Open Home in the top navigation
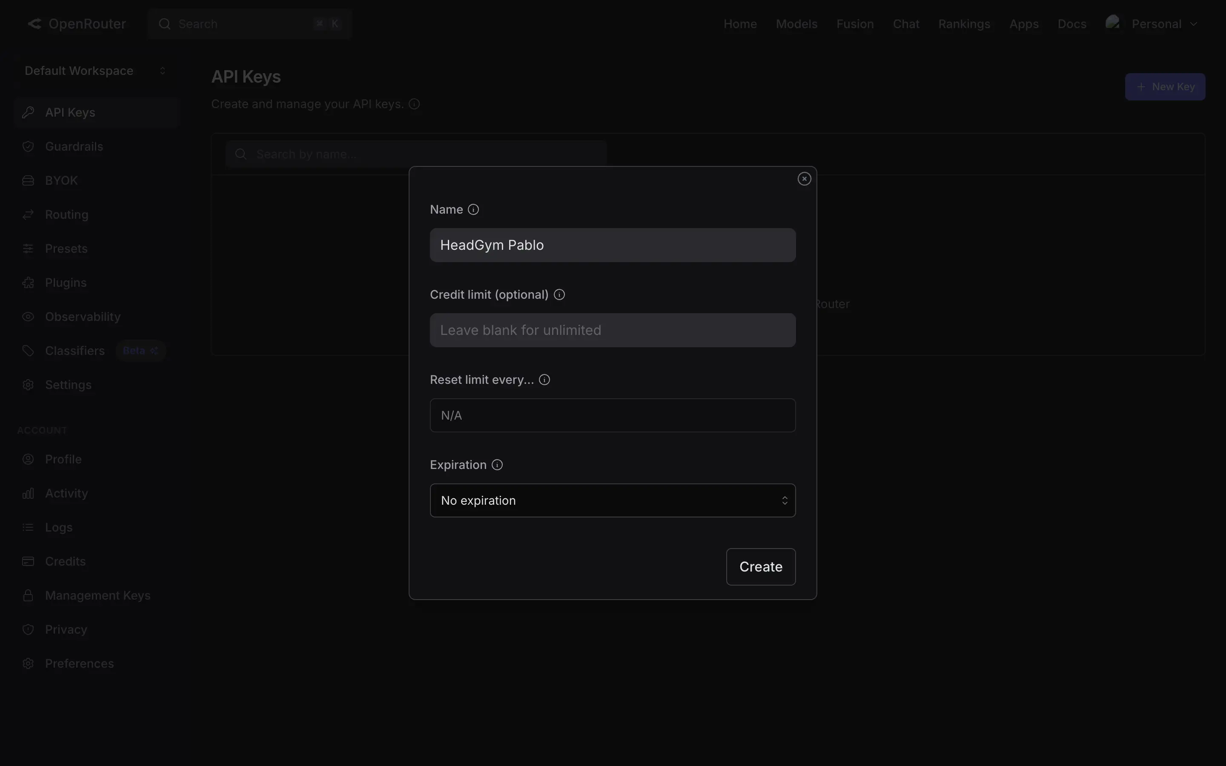Screen dimensions: 1226x766 coord(740,24)
